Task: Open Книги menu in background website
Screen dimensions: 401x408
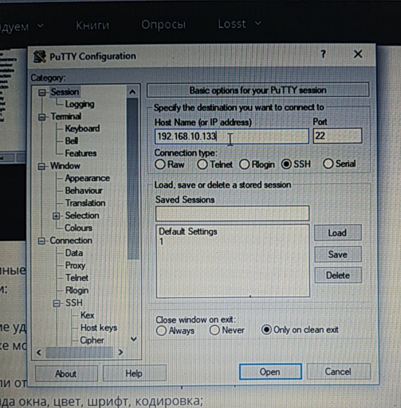Action: 93,25
